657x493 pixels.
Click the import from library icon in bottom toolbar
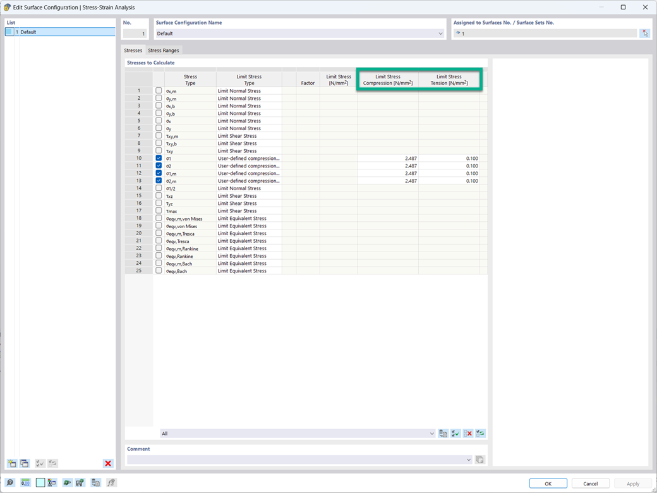pos(96,482)
